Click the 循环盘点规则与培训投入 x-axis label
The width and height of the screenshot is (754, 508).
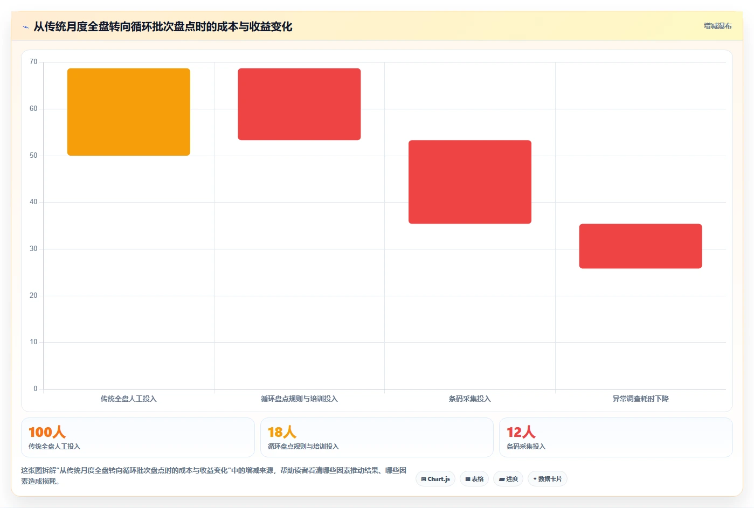click(x=299, y=399)
